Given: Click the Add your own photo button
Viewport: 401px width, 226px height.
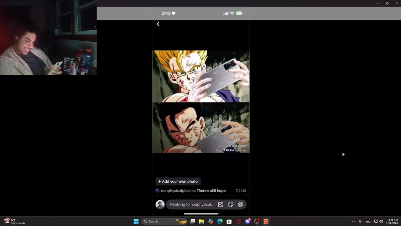Looking at the screenshot, I should click(x=178, y=181).
